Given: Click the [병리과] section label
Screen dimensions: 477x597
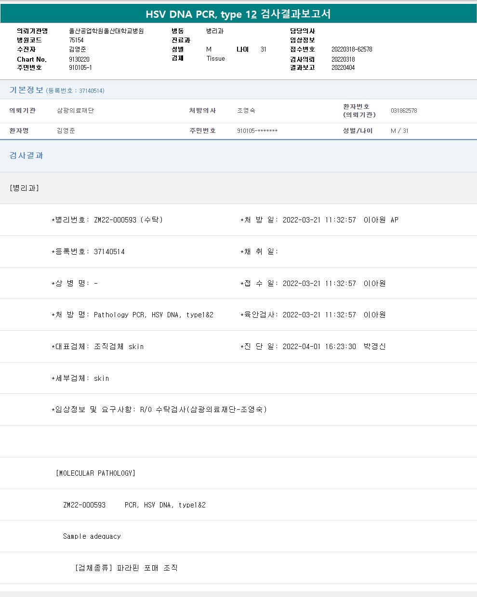Looking at the screenshot, I should coord(24,188).
